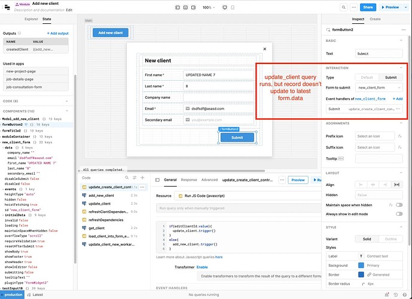Toggle Always show in edit mode switch
Image resolution: width=412 pixels, height=299 pixels.
click(399, 214)
